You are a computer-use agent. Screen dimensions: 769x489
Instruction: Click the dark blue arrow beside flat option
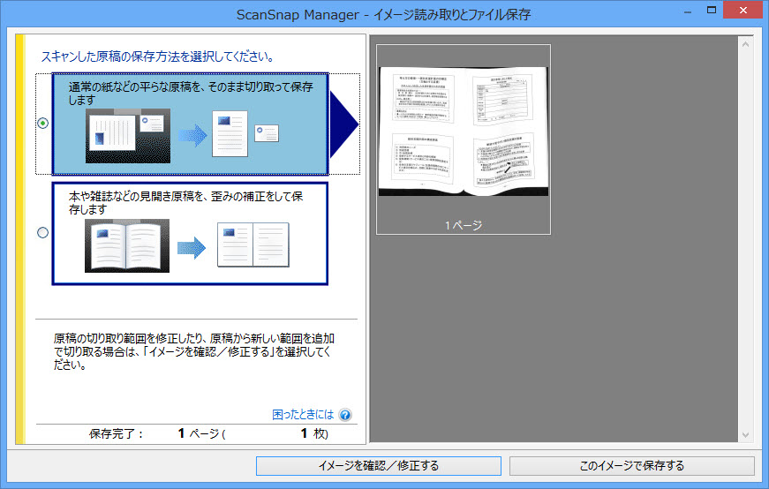344,124
